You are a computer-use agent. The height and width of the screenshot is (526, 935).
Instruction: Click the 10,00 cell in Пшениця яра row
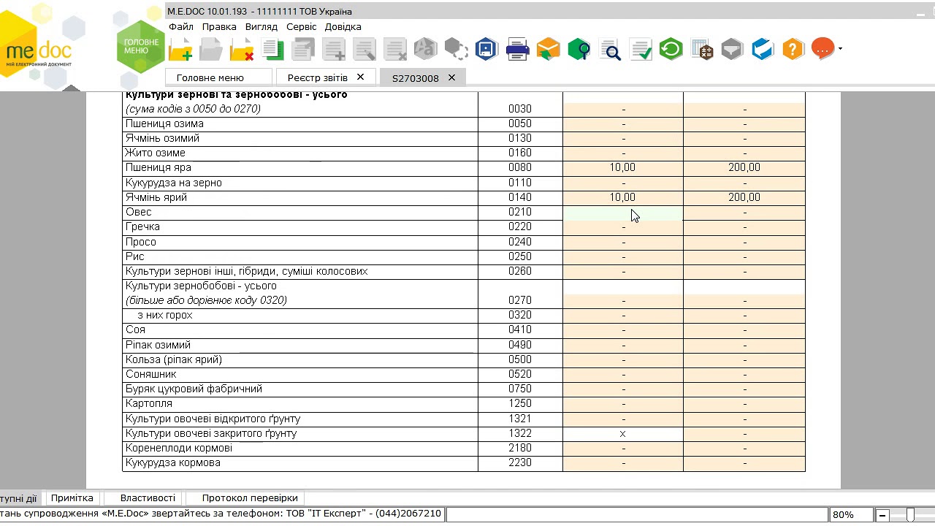pos(623,168)
